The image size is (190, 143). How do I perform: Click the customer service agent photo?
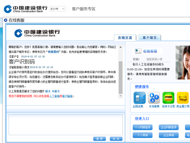pyautogui.click(x=183, y=62)
